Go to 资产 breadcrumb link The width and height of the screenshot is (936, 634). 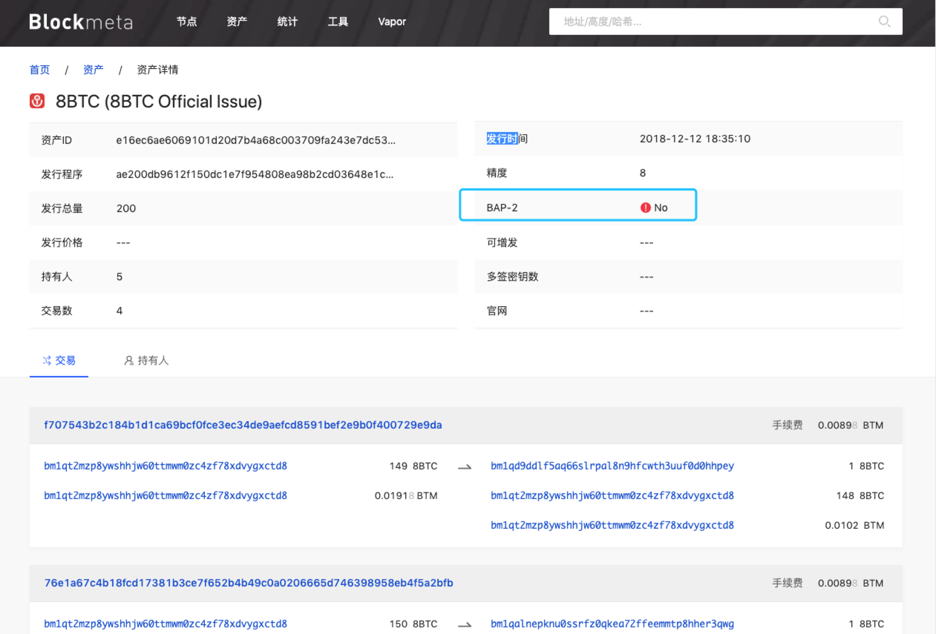pyautogui.click(x=93, y=70)
